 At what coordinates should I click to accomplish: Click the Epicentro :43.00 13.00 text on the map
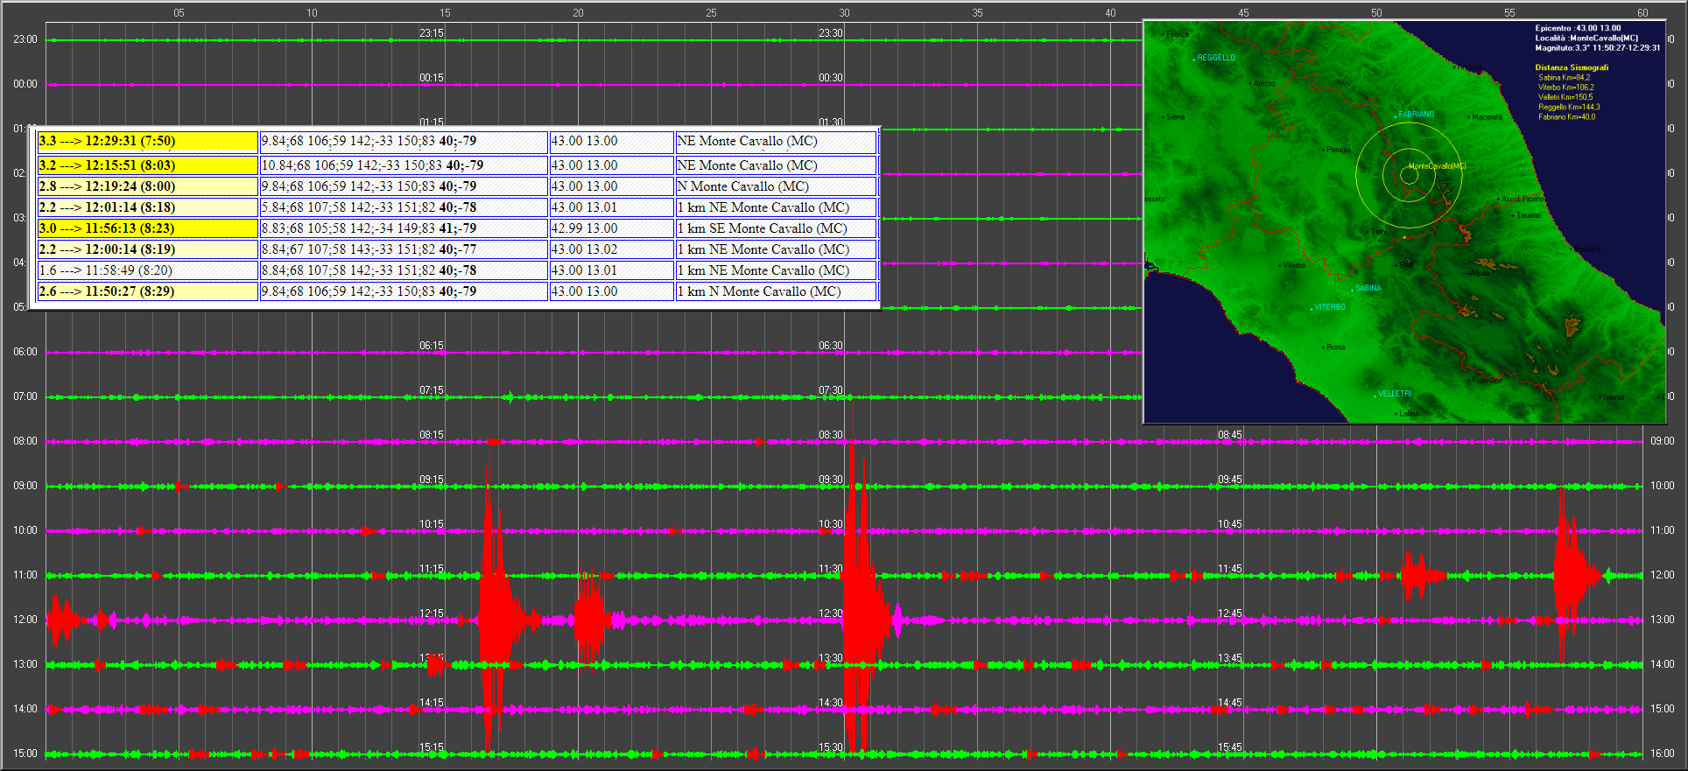1578,28
